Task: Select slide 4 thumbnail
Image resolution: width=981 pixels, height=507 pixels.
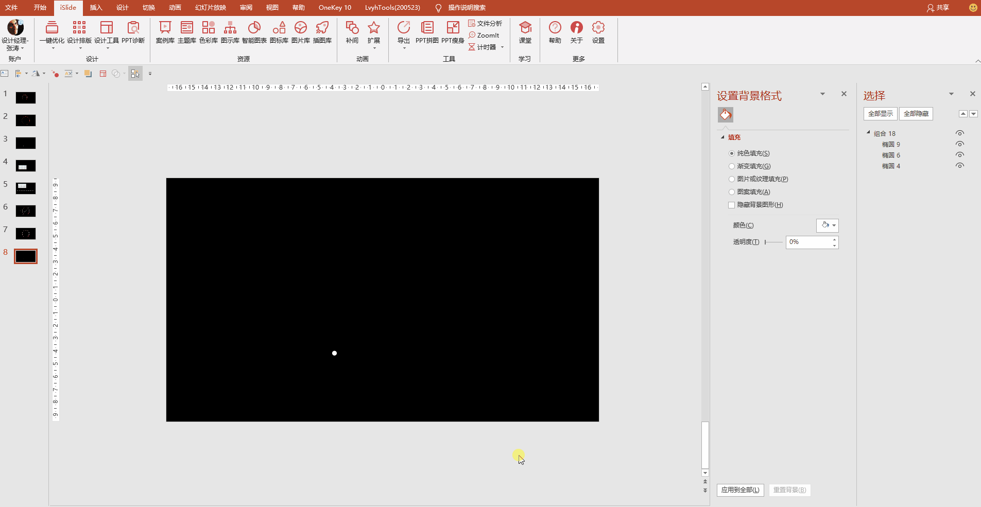Action: 26,166
